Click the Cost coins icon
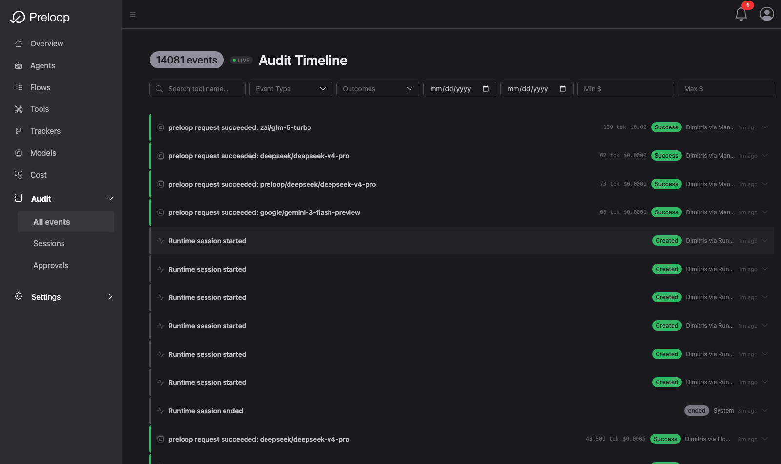781x464 pixels. [x=19, y=175]
